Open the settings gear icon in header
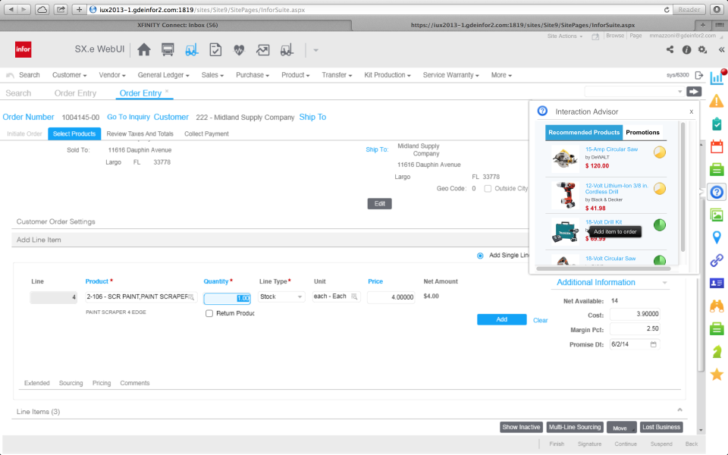Image resolution: width=728 pixels, height=455 pixels. coord(702,50)
